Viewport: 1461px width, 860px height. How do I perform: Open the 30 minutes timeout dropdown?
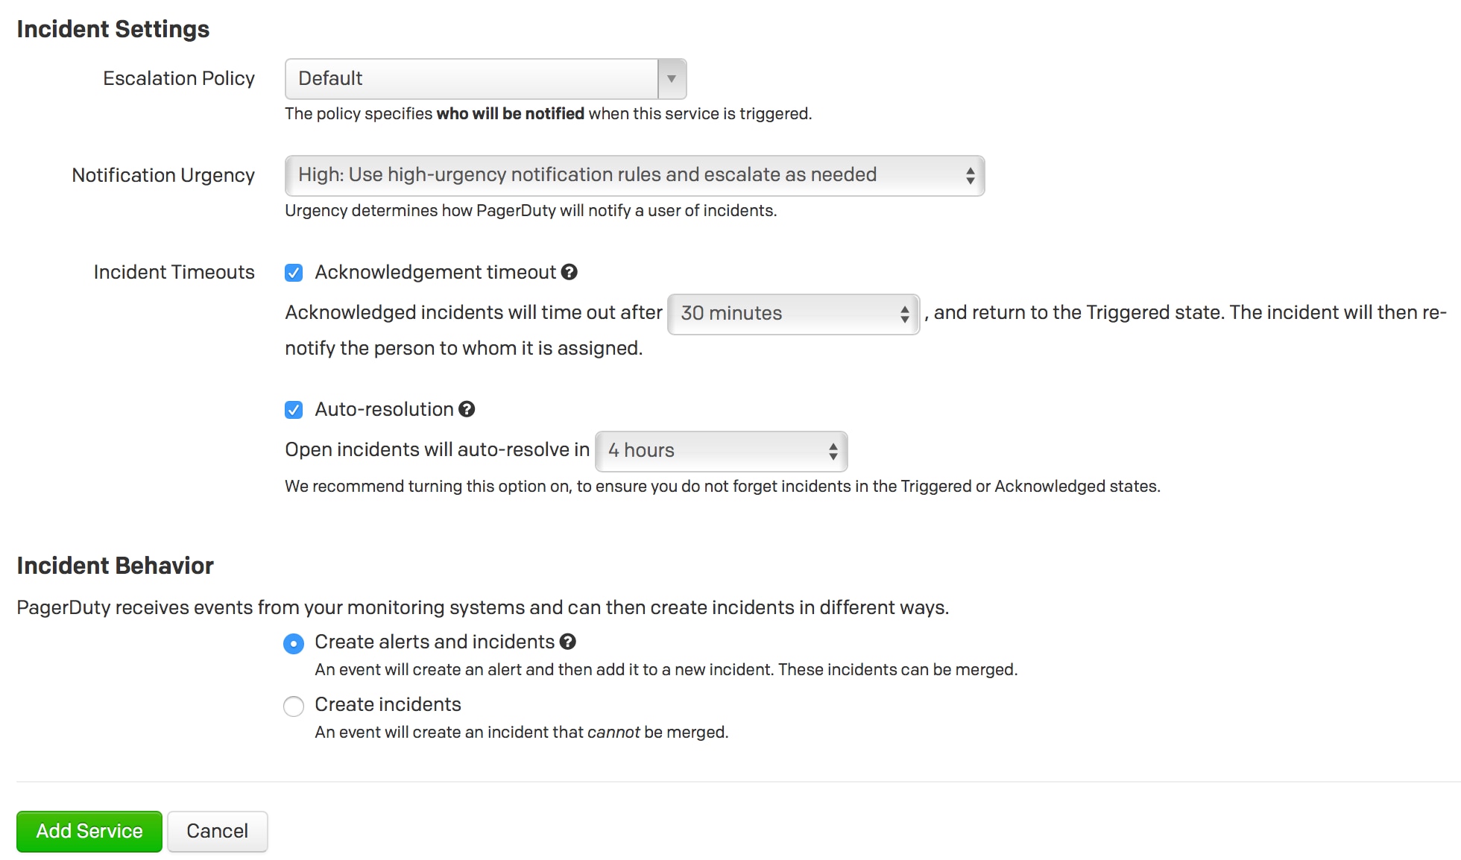(x=793, y=314)
